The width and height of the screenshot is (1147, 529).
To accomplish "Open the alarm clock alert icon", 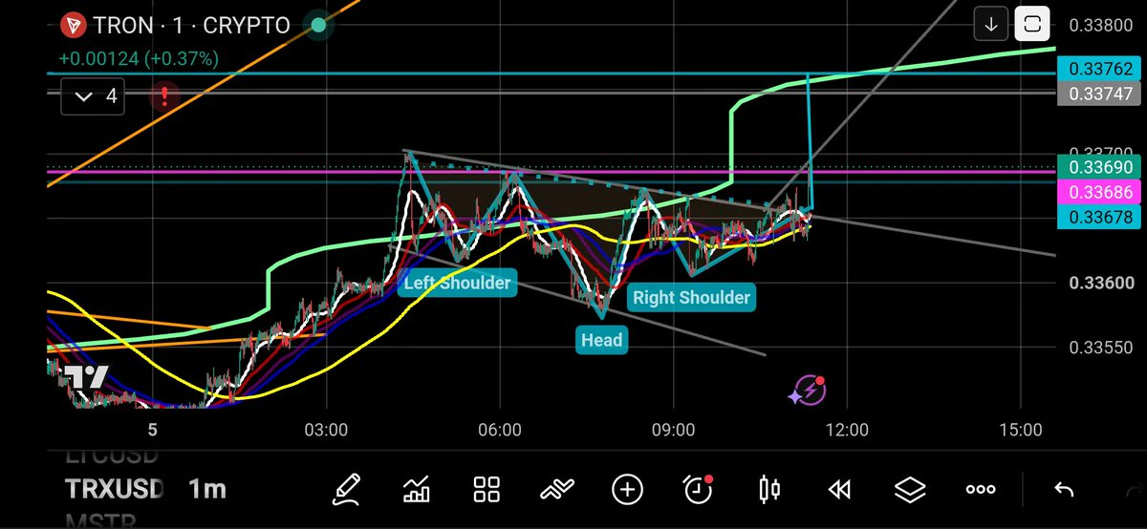I will pyautogui.click(x=699, y=489).
